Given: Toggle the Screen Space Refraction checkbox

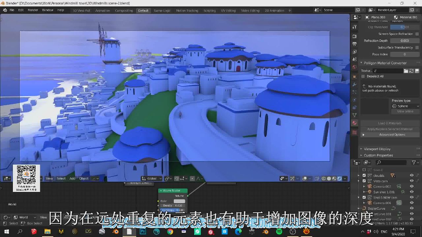Looking at the screenshot, I should [x=417, y=34].
